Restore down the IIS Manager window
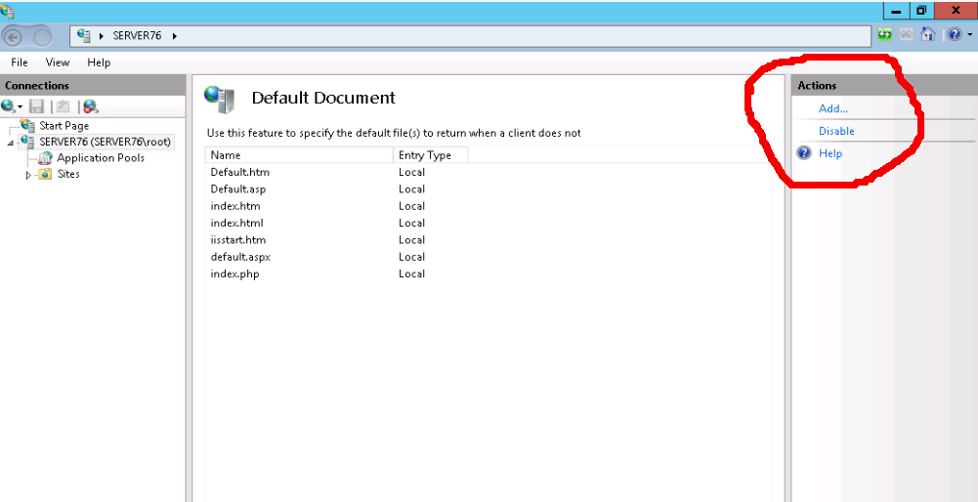Image resolution: width=978 pixels, height=502 pixels. (922, 11)
